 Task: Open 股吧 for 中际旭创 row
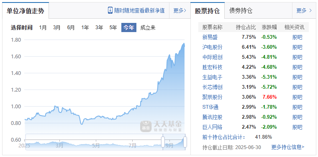(297, 57)
